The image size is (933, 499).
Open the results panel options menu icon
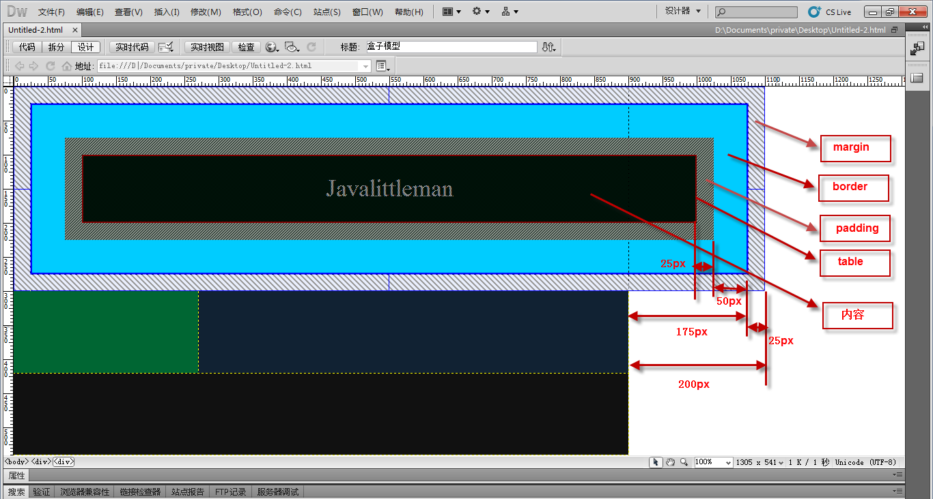897,492
